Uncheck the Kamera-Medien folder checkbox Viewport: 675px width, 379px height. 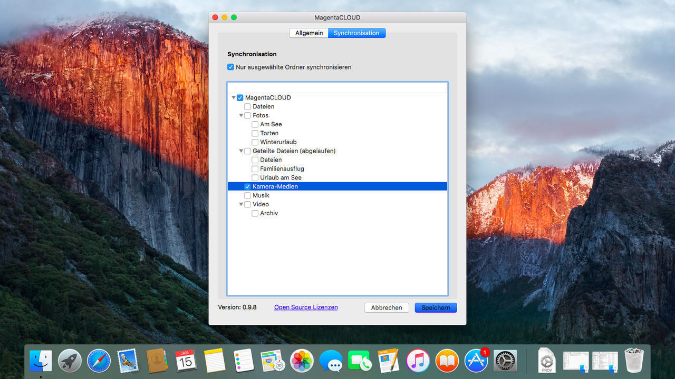pyautogui.click(x=247, y=187)
